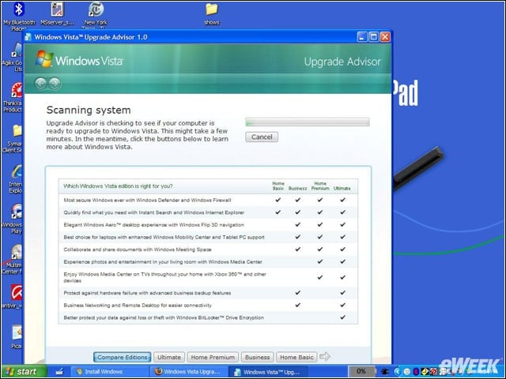Click the Ultimate checkmark in the BitLocker row
Screen dimensions: 506x379
point(342,317)
